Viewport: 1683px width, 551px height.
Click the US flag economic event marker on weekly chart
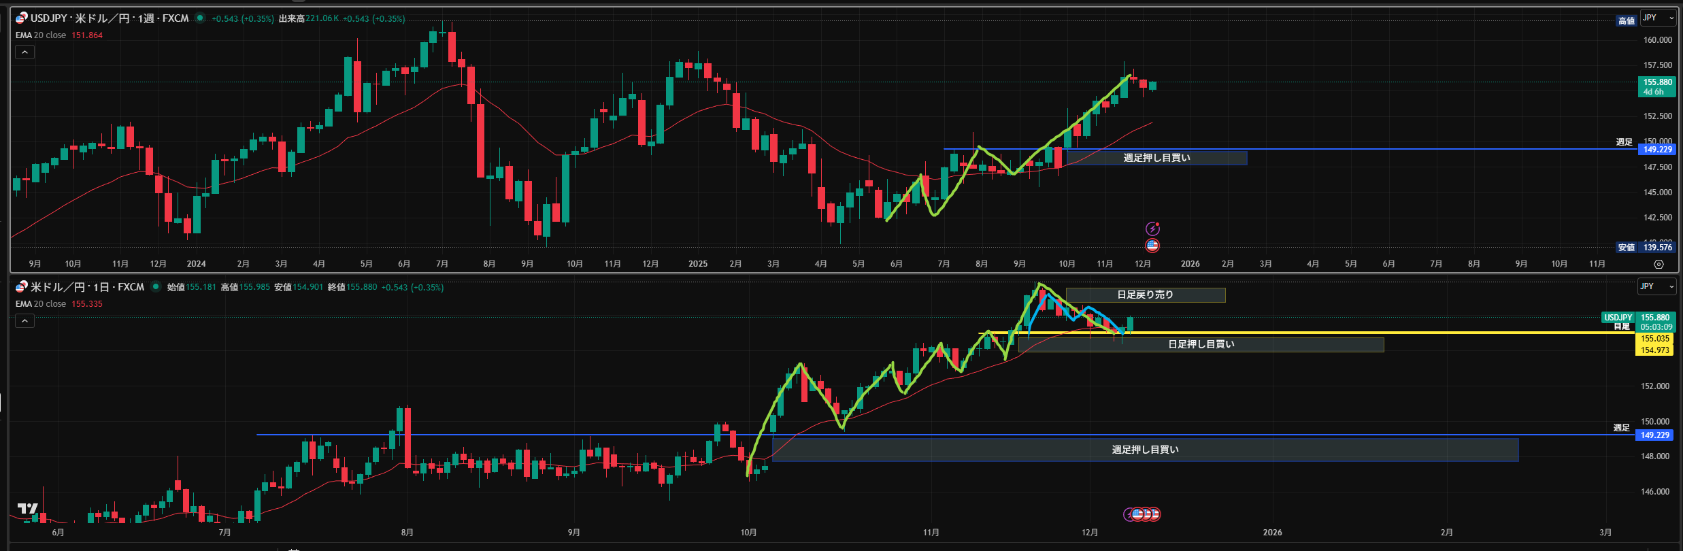(x=1152, y=246)
